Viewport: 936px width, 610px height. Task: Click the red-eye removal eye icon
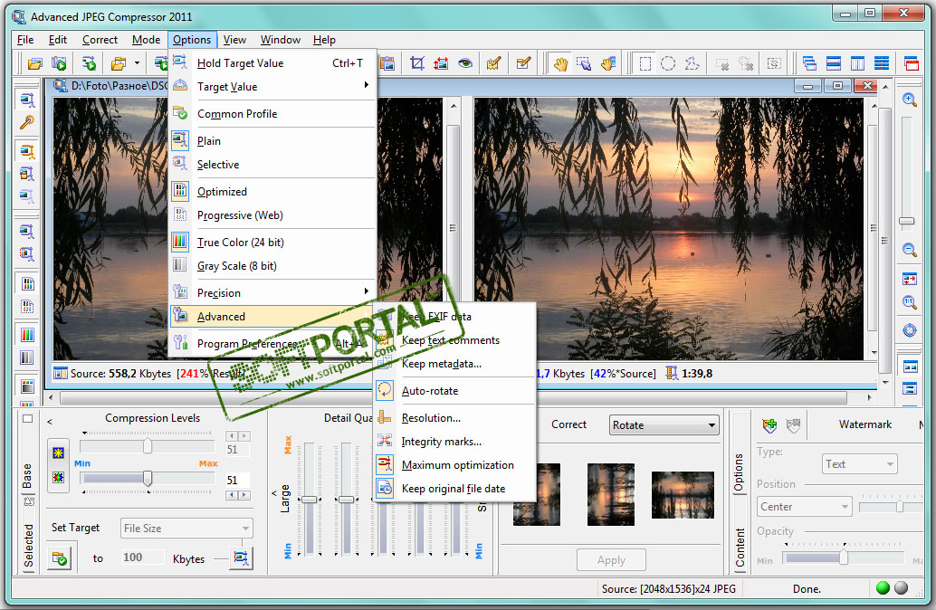pos(465,63)
